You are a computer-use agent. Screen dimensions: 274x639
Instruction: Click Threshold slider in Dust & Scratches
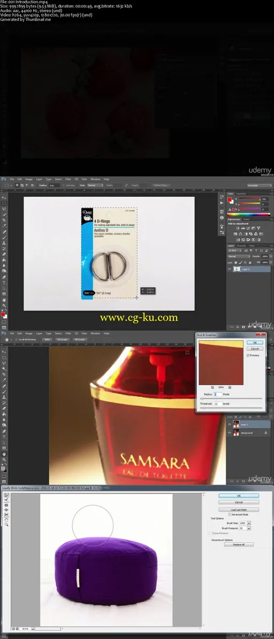click(x=232, y=408)
